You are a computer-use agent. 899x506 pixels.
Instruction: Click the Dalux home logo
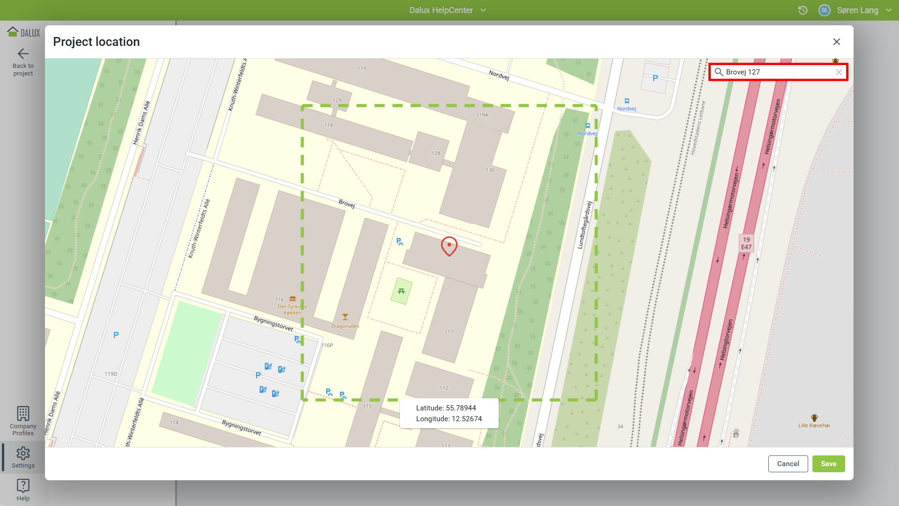coord(23,32)
